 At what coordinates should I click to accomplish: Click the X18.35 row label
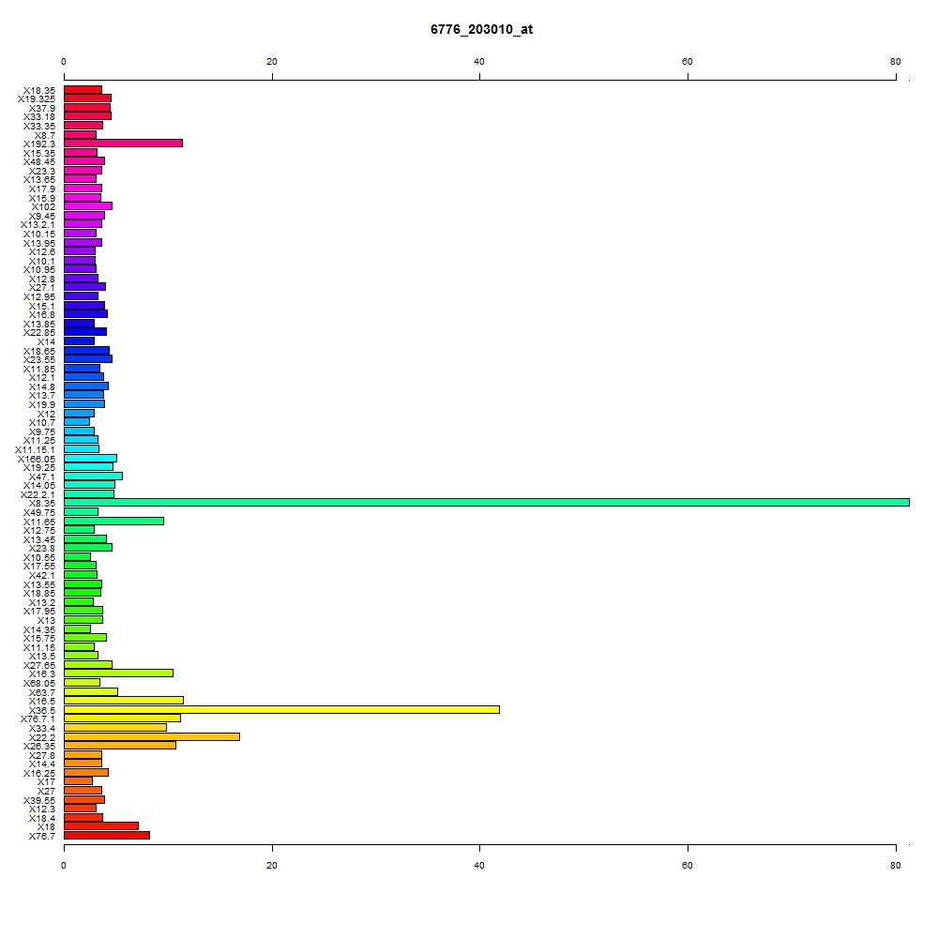coord(38,91)
